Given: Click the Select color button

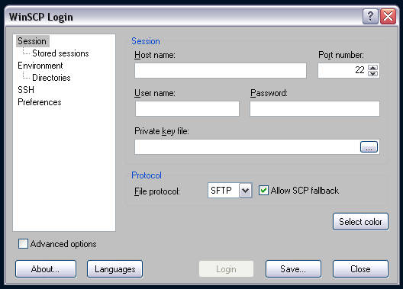Looking at the screenshot, I should pyautogui.click(x=360, y=221).
